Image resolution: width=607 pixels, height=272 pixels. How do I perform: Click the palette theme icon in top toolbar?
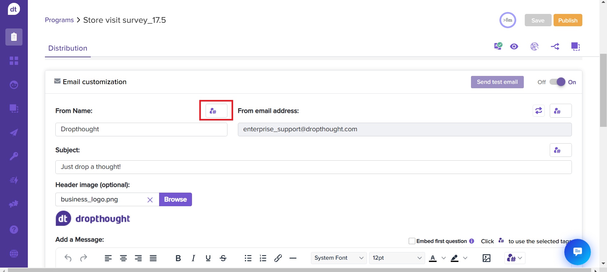(535, 46)
